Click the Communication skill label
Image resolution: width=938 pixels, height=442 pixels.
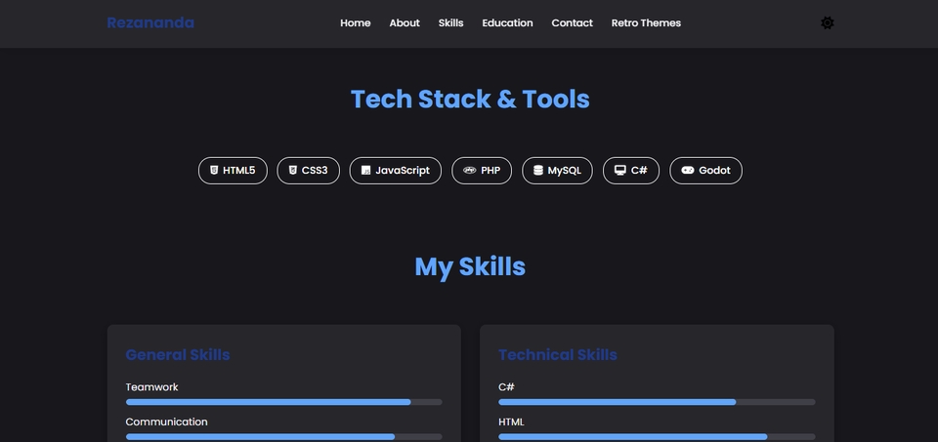tap(166, 422)
